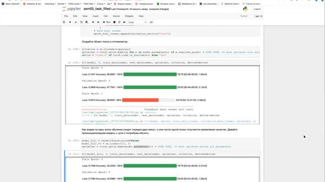Screen dimensions: 325x182
Task: Select the In [19] fit model cell
Action: (171, 63)
